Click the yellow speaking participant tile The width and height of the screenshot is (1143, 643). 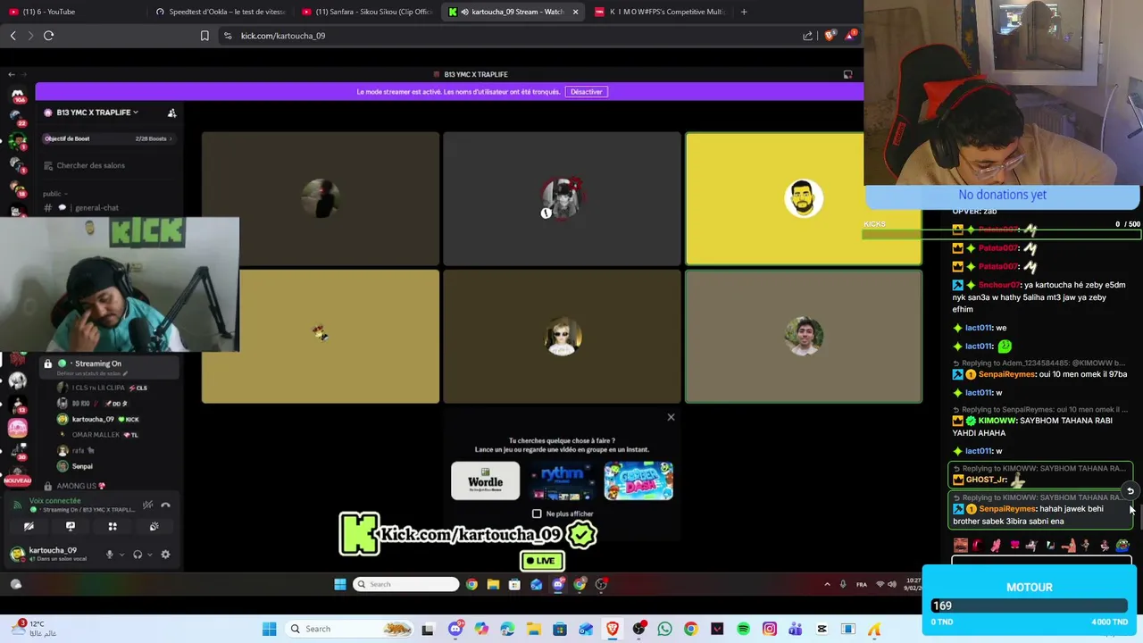click(x=803, y=198)
